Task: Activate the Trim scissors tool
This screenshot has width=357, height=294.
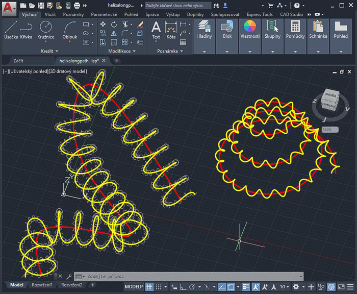Action: coord(125,24)
